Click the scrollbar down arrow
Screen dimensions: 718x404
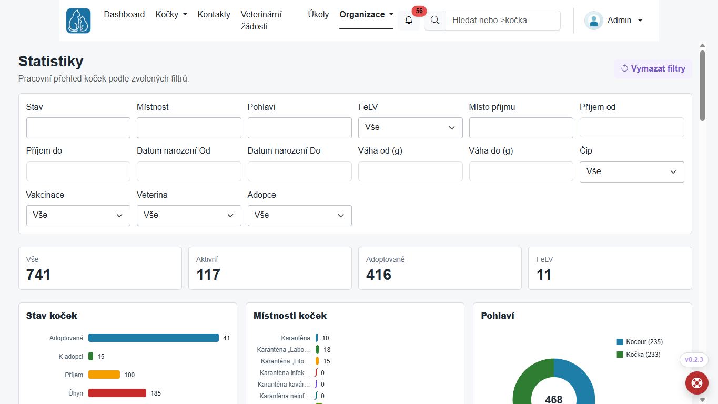702,399
